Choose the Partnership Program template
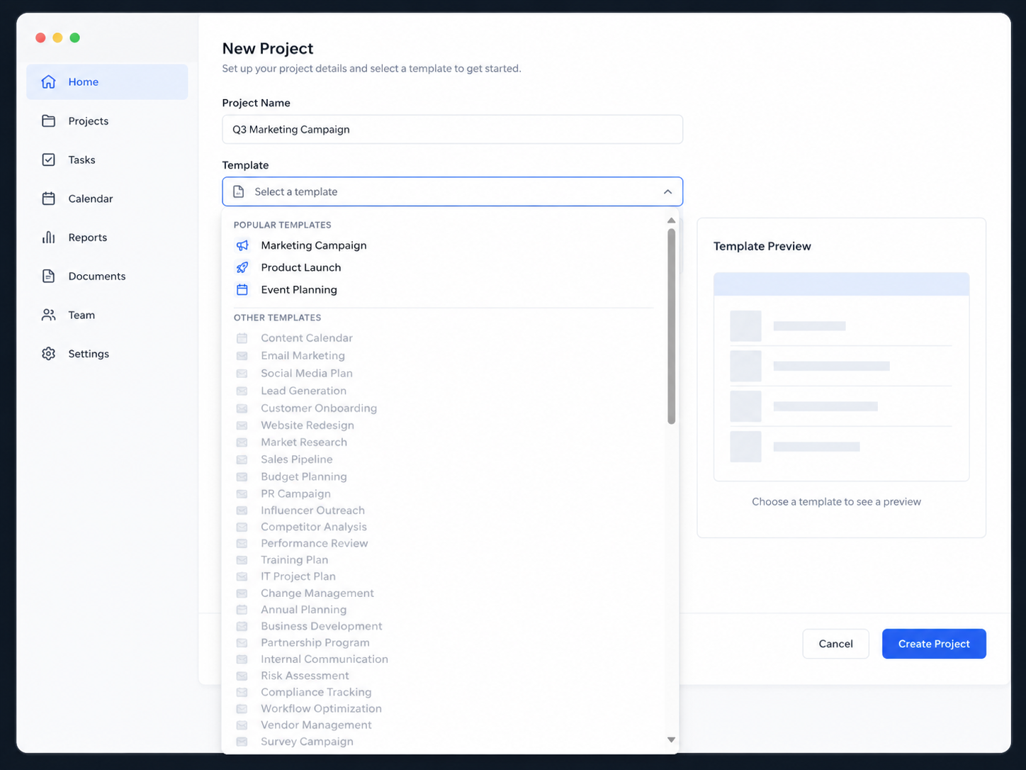Screen dimensions: 1026x770 444,642
